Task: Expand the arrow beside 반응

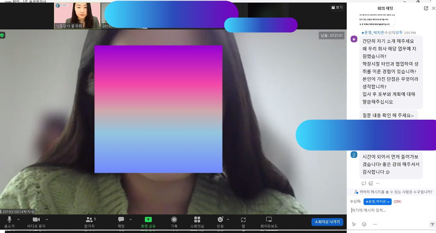Action: point(228,219)
